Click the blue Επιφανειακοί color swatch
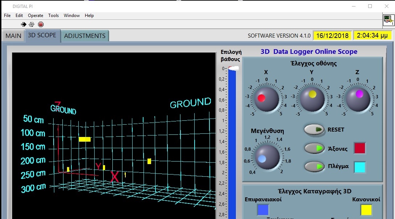 [263, 210]
